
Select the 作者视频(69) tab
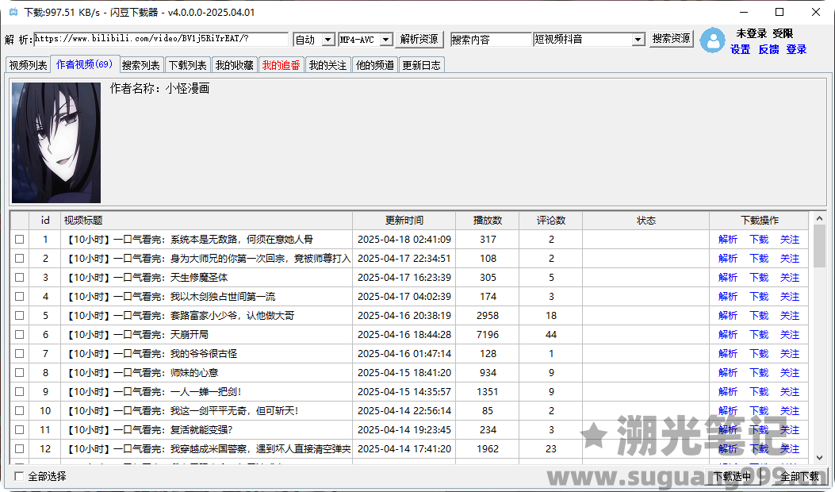[x=85, y=64]
